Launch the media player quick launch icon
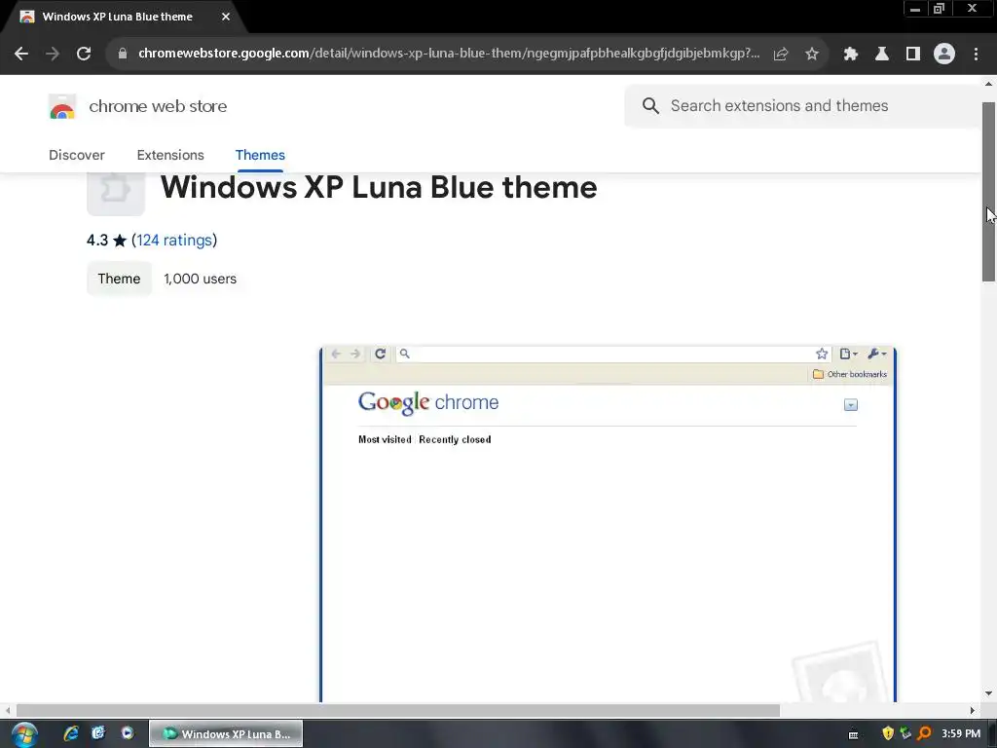997x748 pixels. point(128,733)
